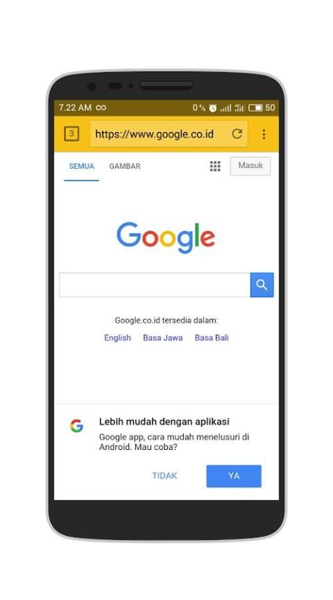Accept the app prompt with YA
Viewport: 333px width, 600px height.
point(234,476)
